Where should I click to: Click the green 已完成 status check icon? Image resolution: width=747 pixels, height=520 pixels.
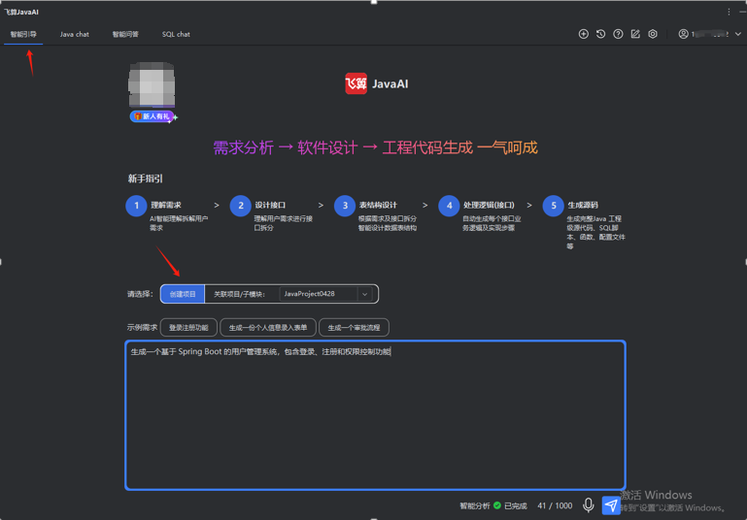pos(497,505)
